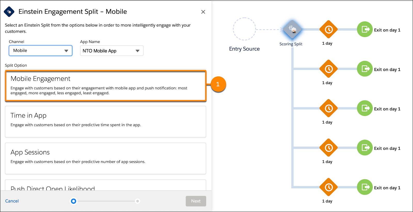Select the Scoring Split activity icon
This screenshot has height=212, width=413.
tap(292, 30)
